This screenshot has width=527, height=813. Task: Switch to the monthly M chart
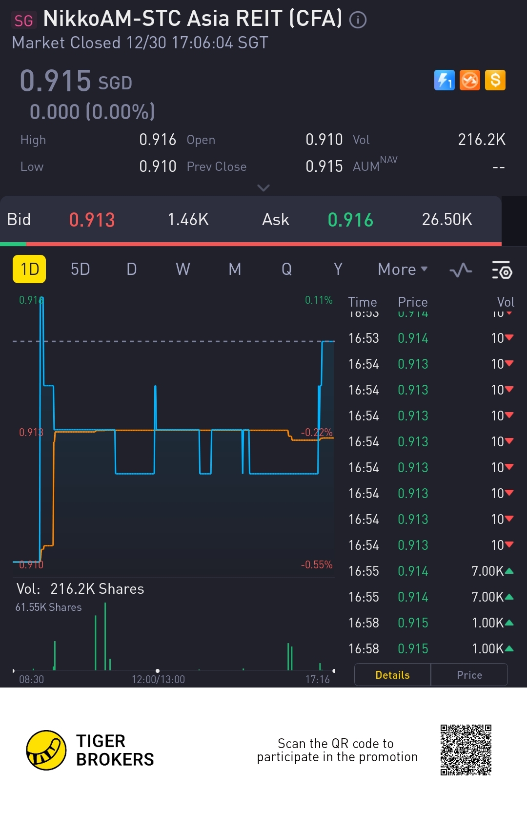point(235,269)
